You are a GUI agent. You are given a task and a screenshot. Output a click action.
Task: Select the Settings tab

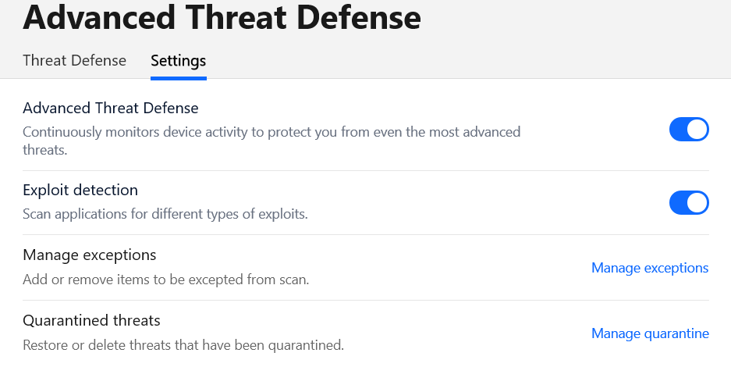coord(178,61)
